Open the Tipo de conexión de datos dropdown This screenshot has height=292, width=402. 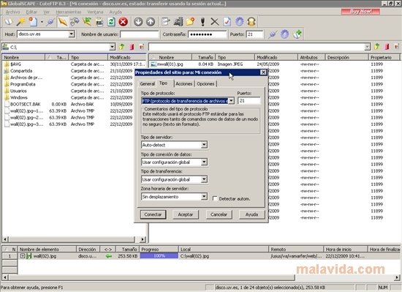click(204, 162)
